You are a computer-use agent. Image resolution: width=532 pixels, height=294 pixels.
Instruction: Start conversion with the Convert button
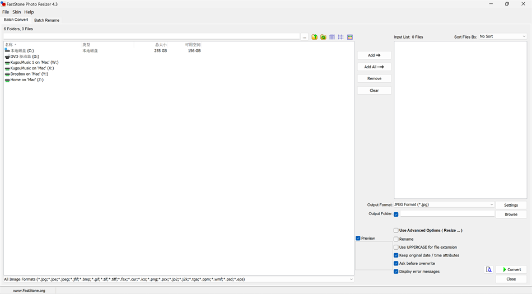tap(511, 269)
